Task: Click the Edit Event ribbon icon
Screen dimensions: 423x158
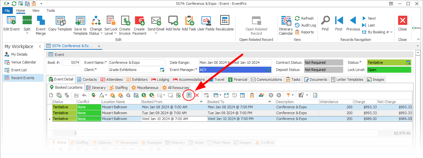Action: (11, 21)
